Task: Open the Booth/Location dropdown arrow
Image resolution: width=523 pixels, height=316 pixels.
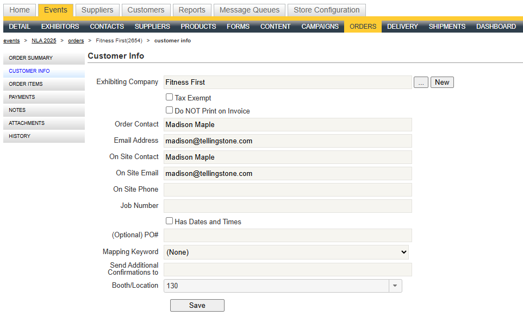Action: (395, 286)
